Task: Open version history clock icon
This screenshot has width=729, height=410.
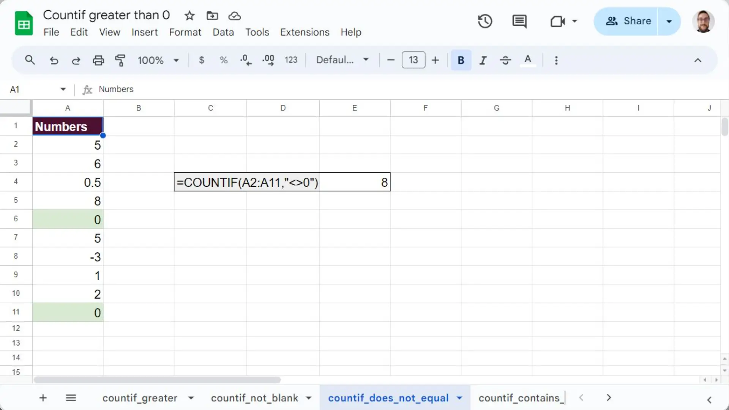Action: 485,21
